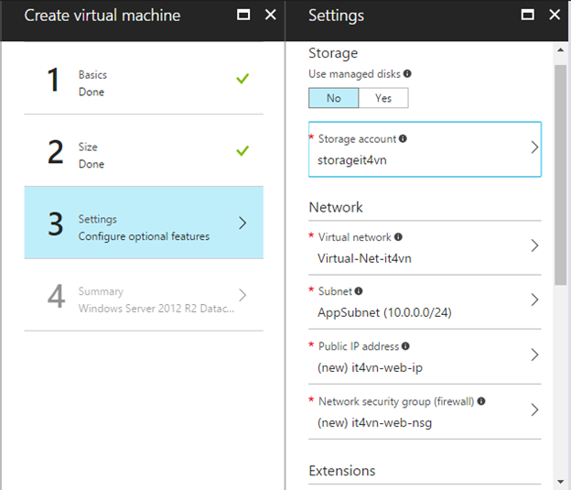Expand Virtual network chevron arrow
The width and height of the screenshot is (571, 490).
tap(534, 246)
